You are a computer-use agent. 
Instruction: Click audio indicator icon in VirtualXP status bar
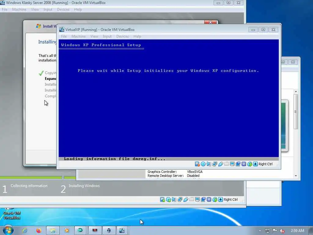click(209, 164)
